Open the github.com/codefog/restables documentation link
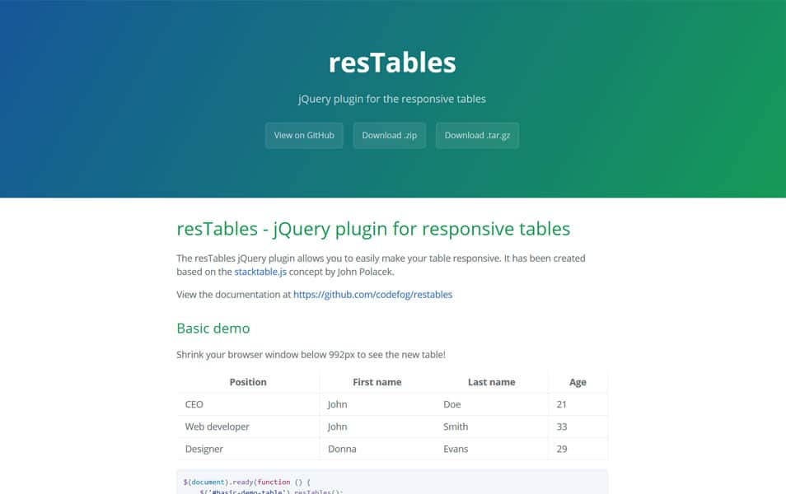The width and height of the screenshot is (786, 494). (x=372, y=294)
